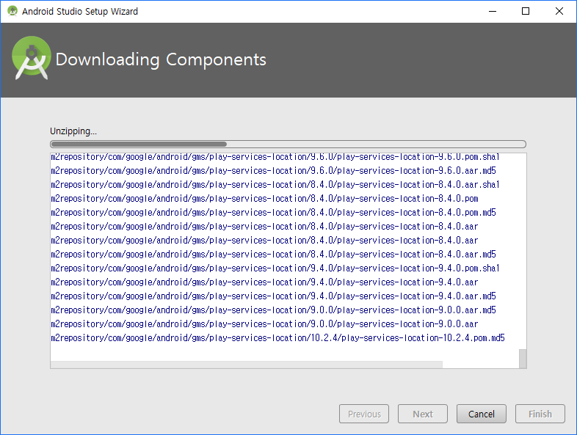Minimize the Setup Wizard window
This screenshot has height=435, width=577.
point(493,12)
